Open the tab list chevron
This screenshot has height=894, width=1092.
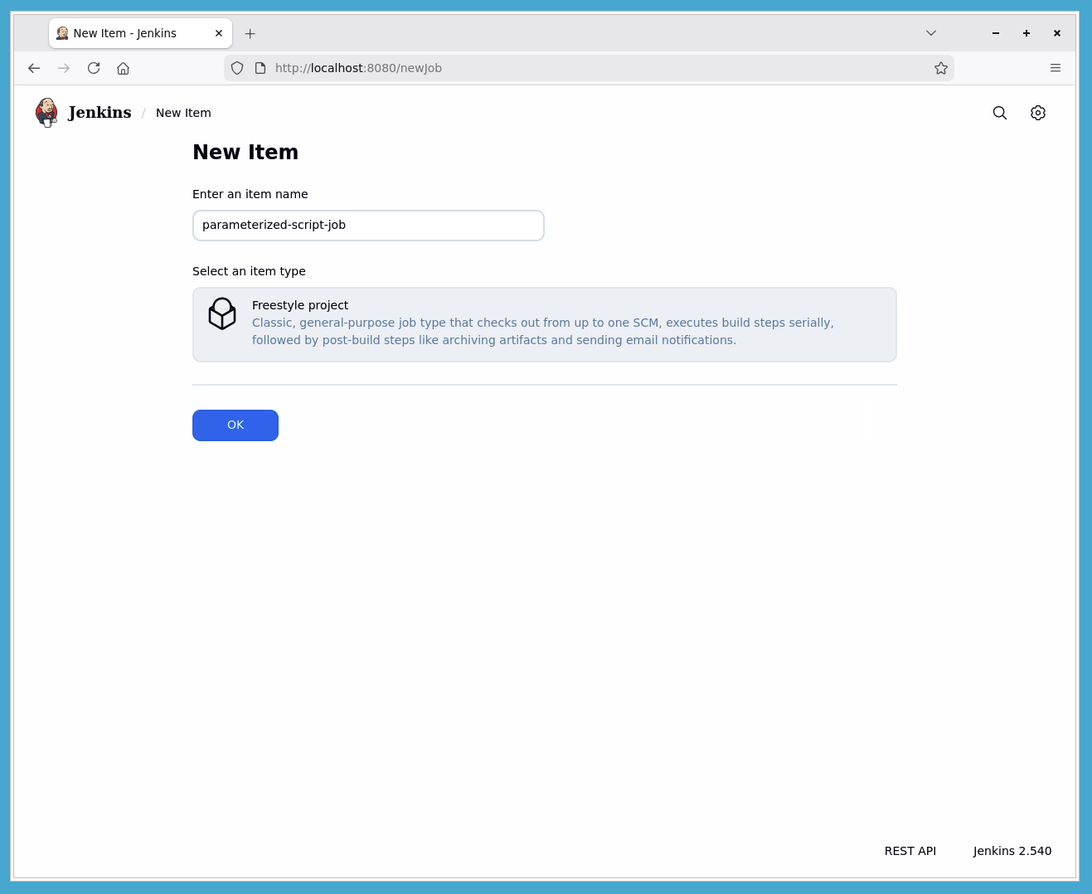(930, 33)
